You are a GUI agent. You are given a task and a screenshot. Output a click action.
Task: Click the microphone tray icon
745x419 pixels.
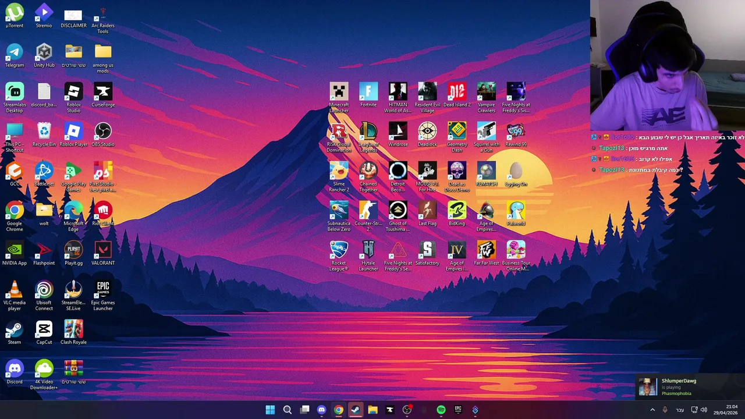point(665,410)
